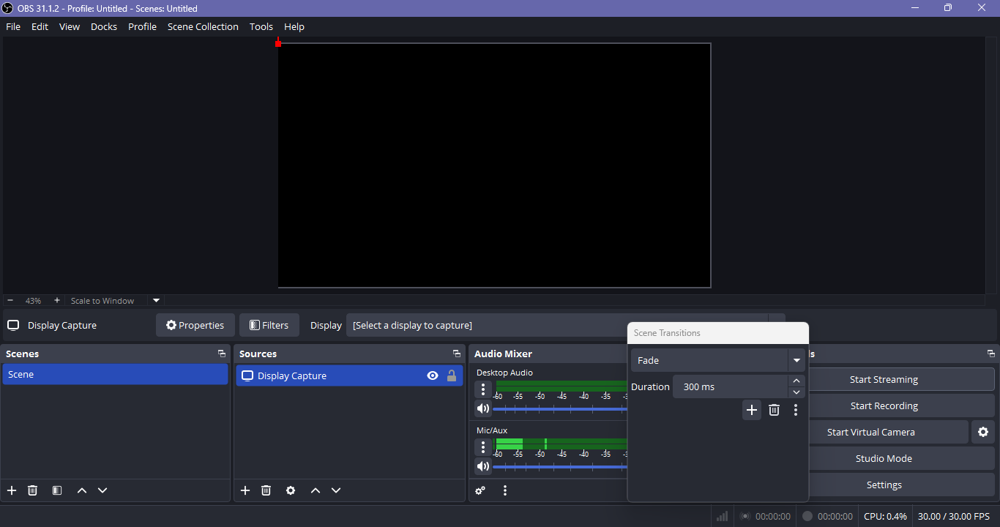This screenshot has width=1000, height=527.
Task: Toggle Display Capture visibility eye
Action: click(433, 375)
